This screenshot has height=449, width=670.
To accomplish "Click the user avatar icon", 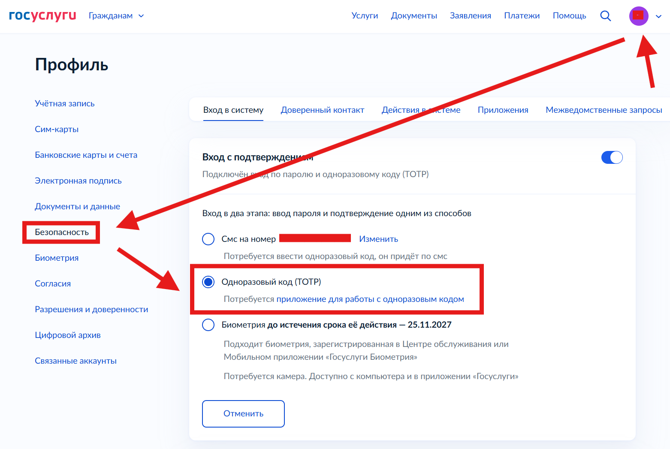I will pos(638,16).
